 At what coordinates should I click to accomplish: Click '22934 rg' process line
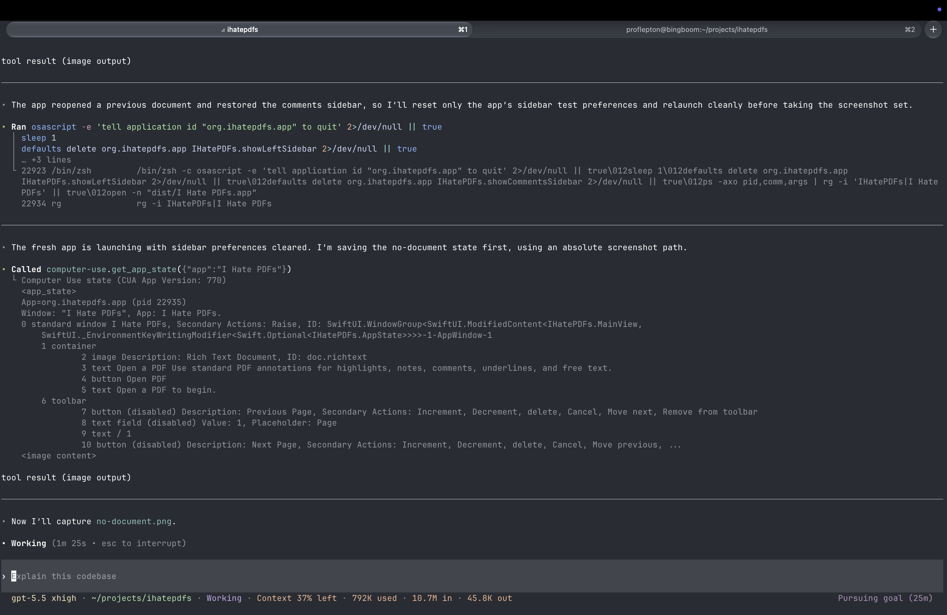tap(147, 203)
